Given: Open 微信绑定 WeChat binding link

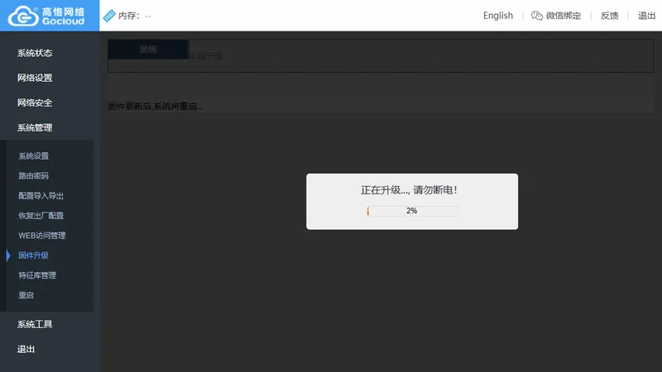Looking at the screenshot, I should [564, 16].
